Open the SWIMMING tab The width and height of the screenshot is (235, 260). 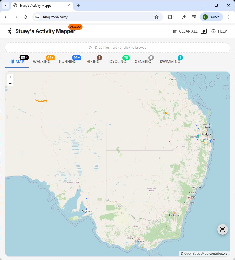pyautogui.click(x=170, y=62)
